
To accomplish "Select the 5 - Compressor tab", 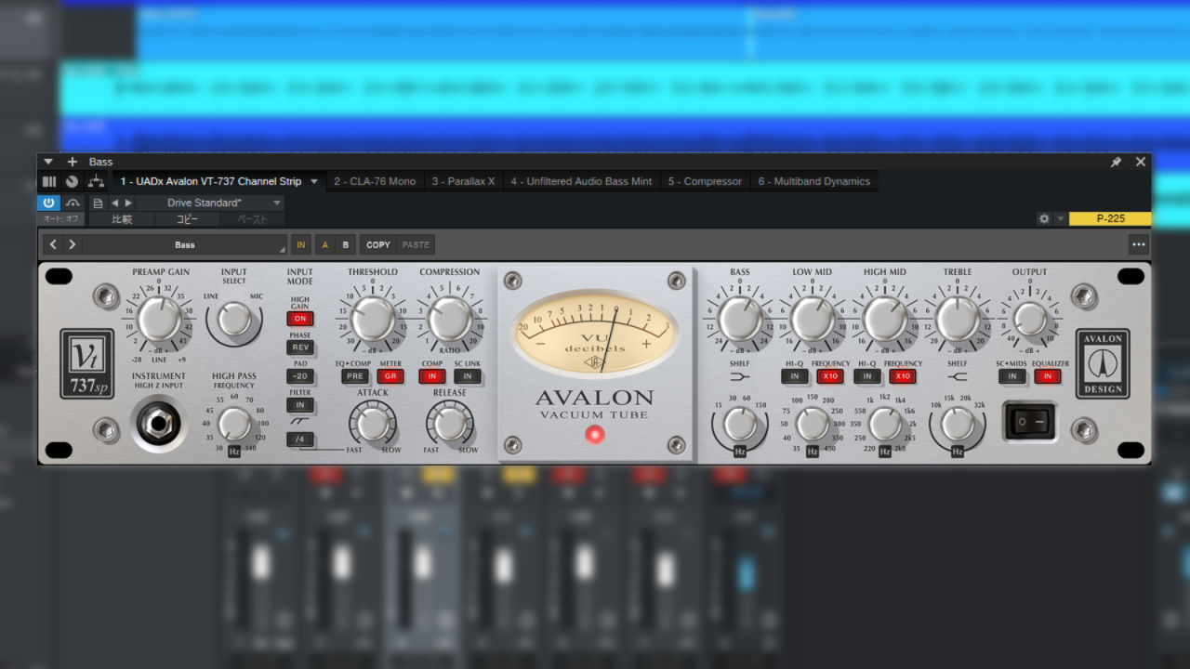I will point(705,181).
